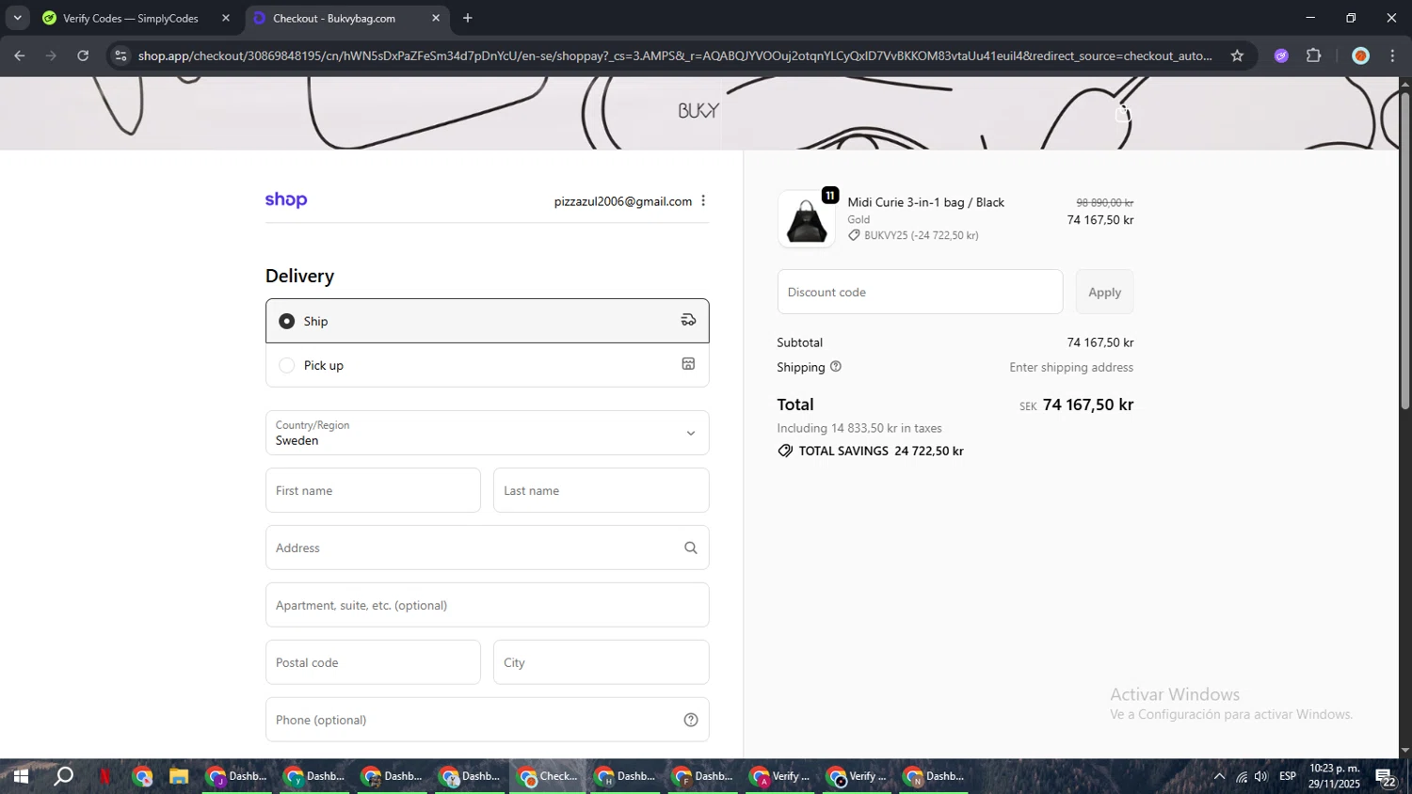The height and width of the screenshot is (794, 1412).
Task: Bookmark this page with the star icon
Action: (1237, 56)
